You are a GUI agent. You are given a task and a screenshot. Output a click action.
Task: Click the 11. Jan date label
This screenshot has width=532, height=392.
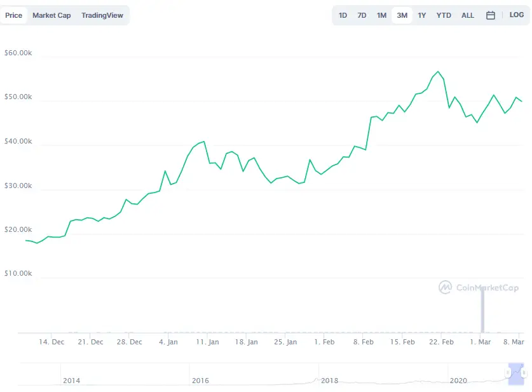(207, 342)
